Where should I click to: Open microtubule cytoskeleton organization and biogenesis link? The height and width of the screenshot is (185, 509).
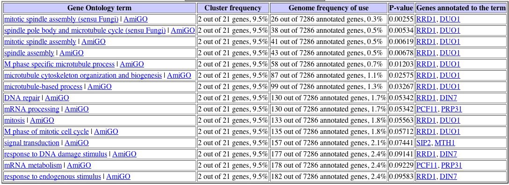pos(83,75)
